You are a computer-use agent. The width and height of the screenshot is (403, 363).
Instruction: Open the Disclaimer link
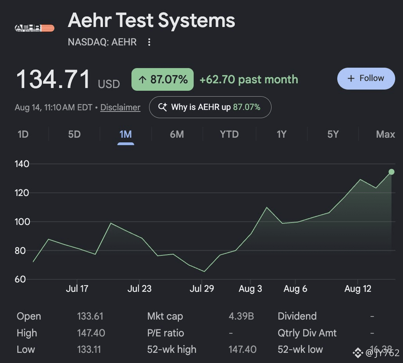(120, 108)
